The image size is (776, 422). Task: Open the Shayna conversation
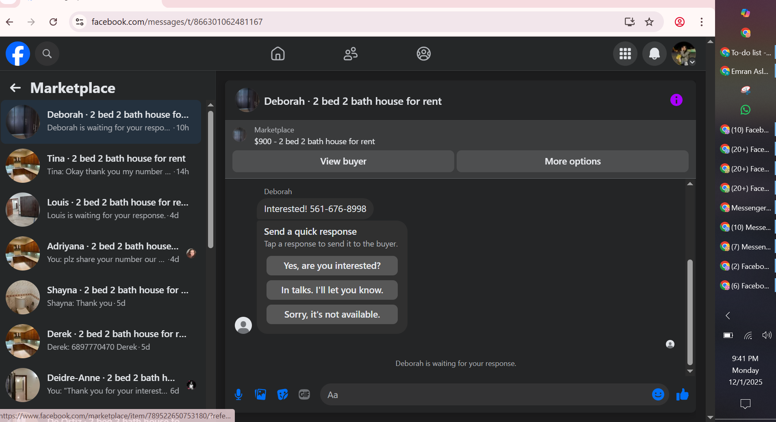click(x=102, y=297)
